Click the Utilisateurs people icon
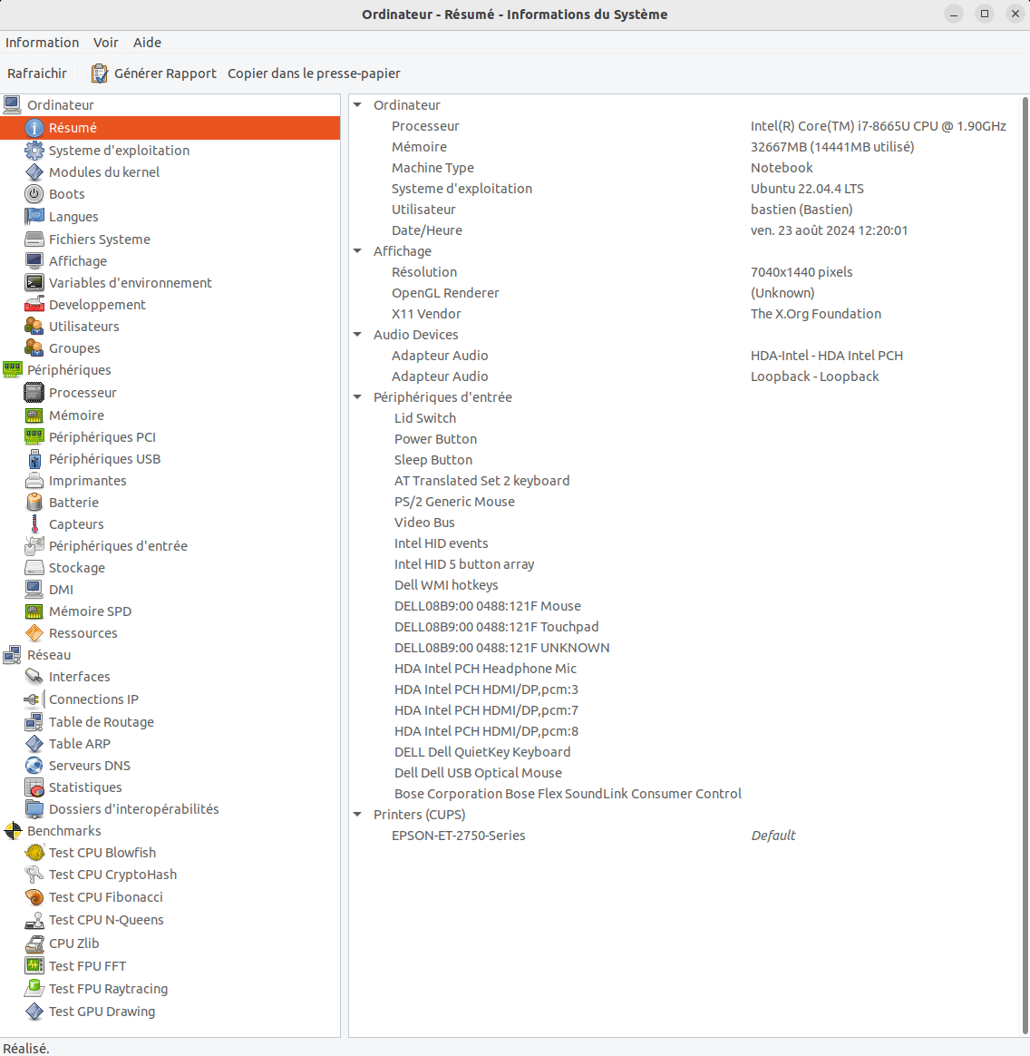The height and width of the screenshot is (1056, 1030). pyautogui.click(x=34, y=327)
